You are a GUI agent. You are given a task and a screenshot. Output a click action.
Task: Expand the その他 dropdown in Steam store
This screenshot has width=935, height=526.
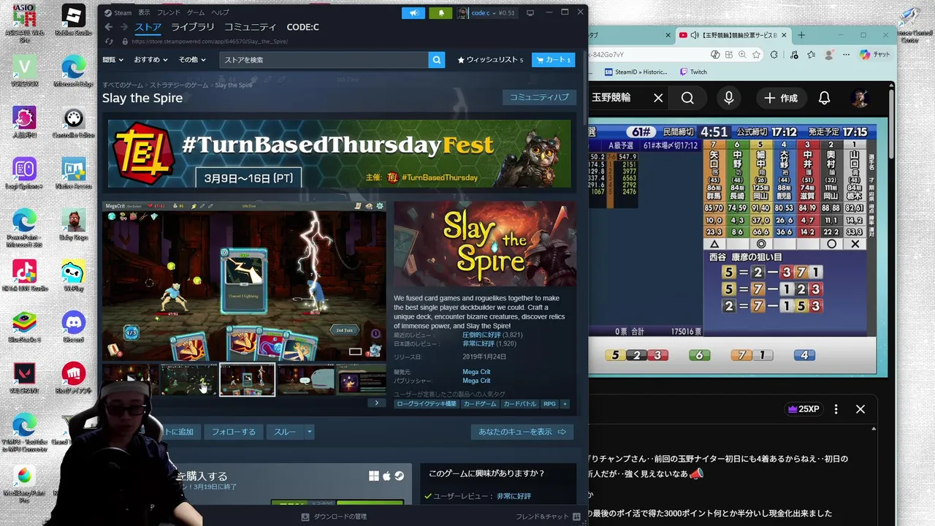192,60
